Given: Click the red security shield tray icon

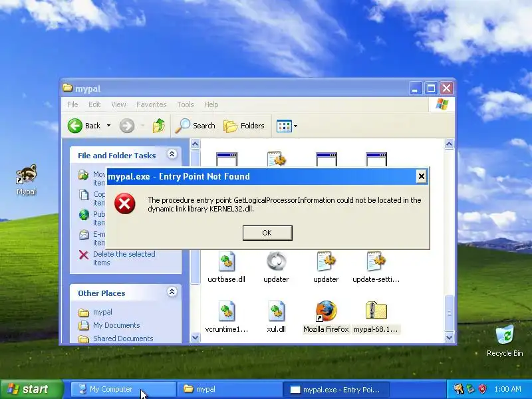Looking at the screenshot, I should 482,389.
